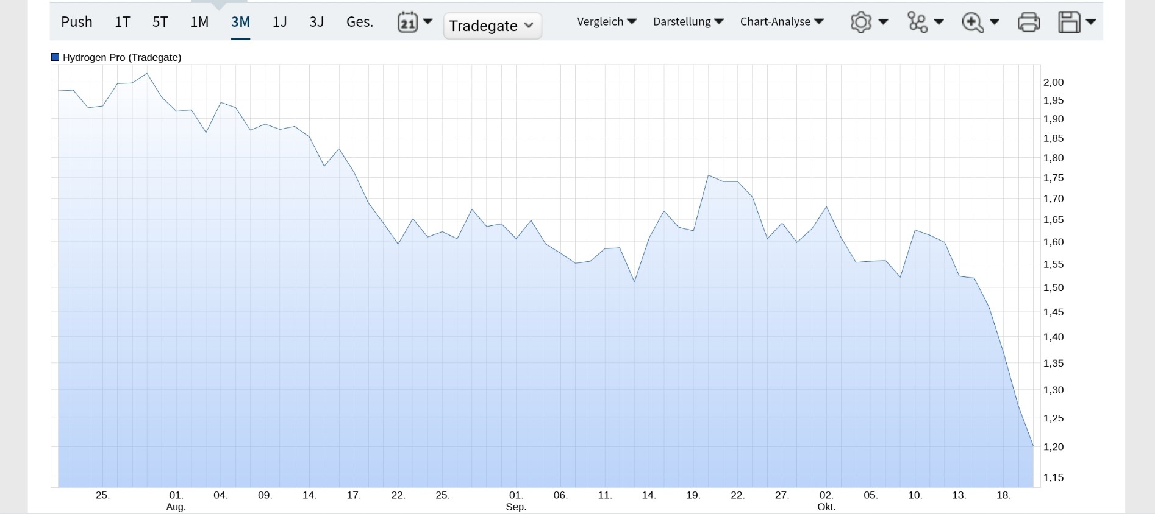The width and height of the screenshot is (1155, 514).
Task: Expand the arrow beside the settings gear
Action: tap(883, 22)
